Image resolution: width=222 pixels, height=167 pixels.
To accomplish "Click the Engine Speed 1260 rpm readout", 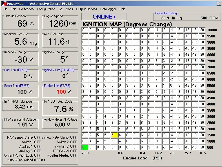I will coord(63,23).
